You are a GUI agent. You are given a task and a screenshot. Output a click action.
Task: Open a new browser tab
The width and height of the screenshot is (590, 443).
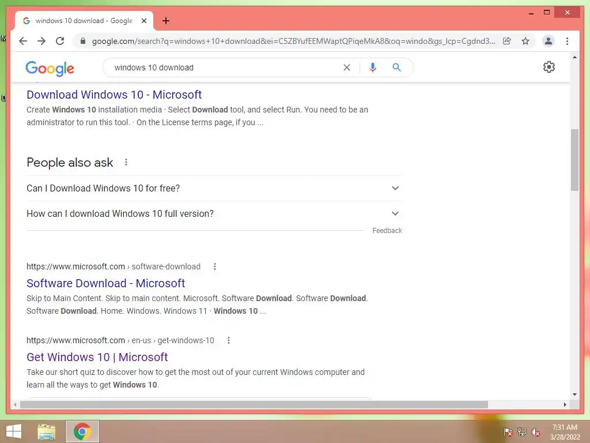tap(165, 21)
